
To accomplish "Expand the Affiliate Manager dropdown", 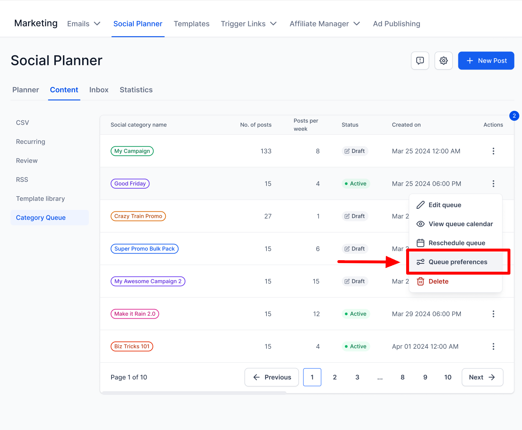I will (325, 24).
